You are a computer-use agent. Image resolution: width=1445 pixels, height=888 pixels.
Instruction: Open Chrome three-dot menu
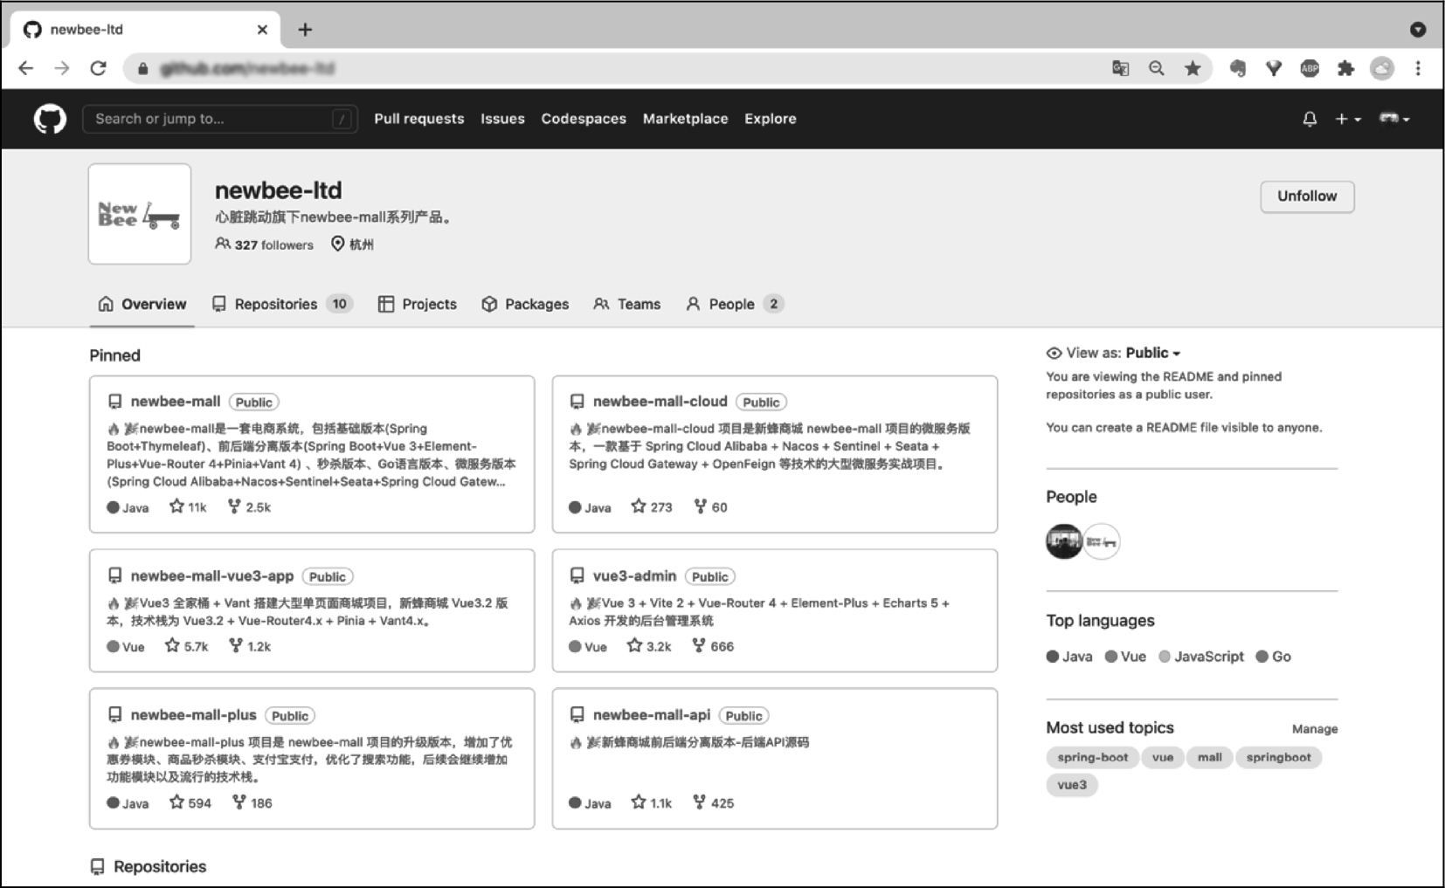coord(1418,68)
